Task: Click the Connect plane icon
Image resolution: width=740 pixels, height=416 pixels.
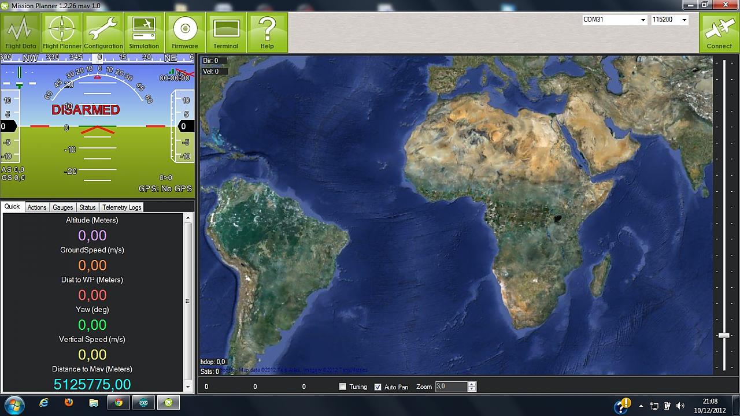Action: [x=719, y=32]
